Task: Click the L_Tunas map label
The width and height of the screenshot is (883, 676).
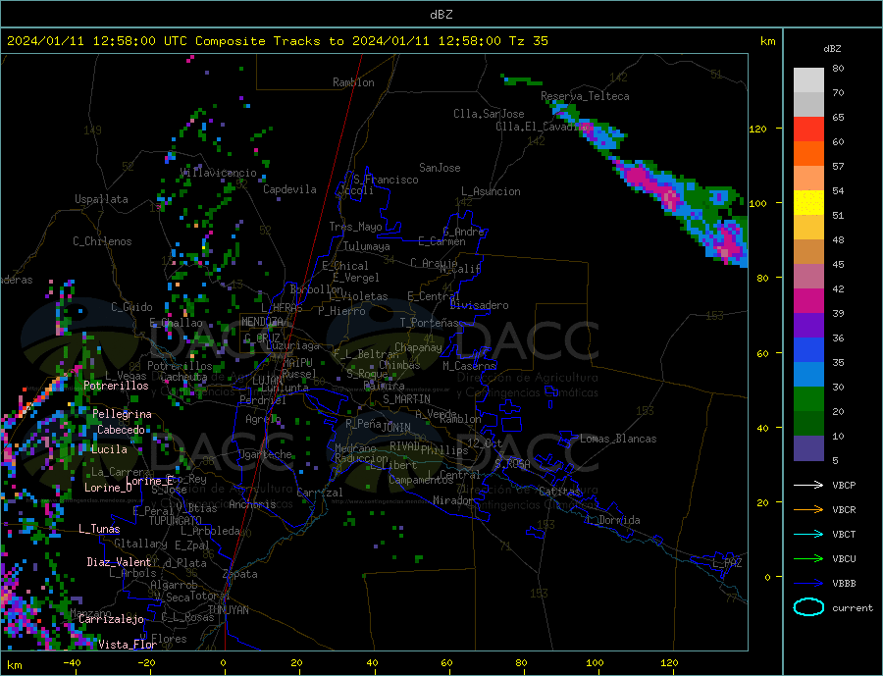Action: tap(99, 529)
